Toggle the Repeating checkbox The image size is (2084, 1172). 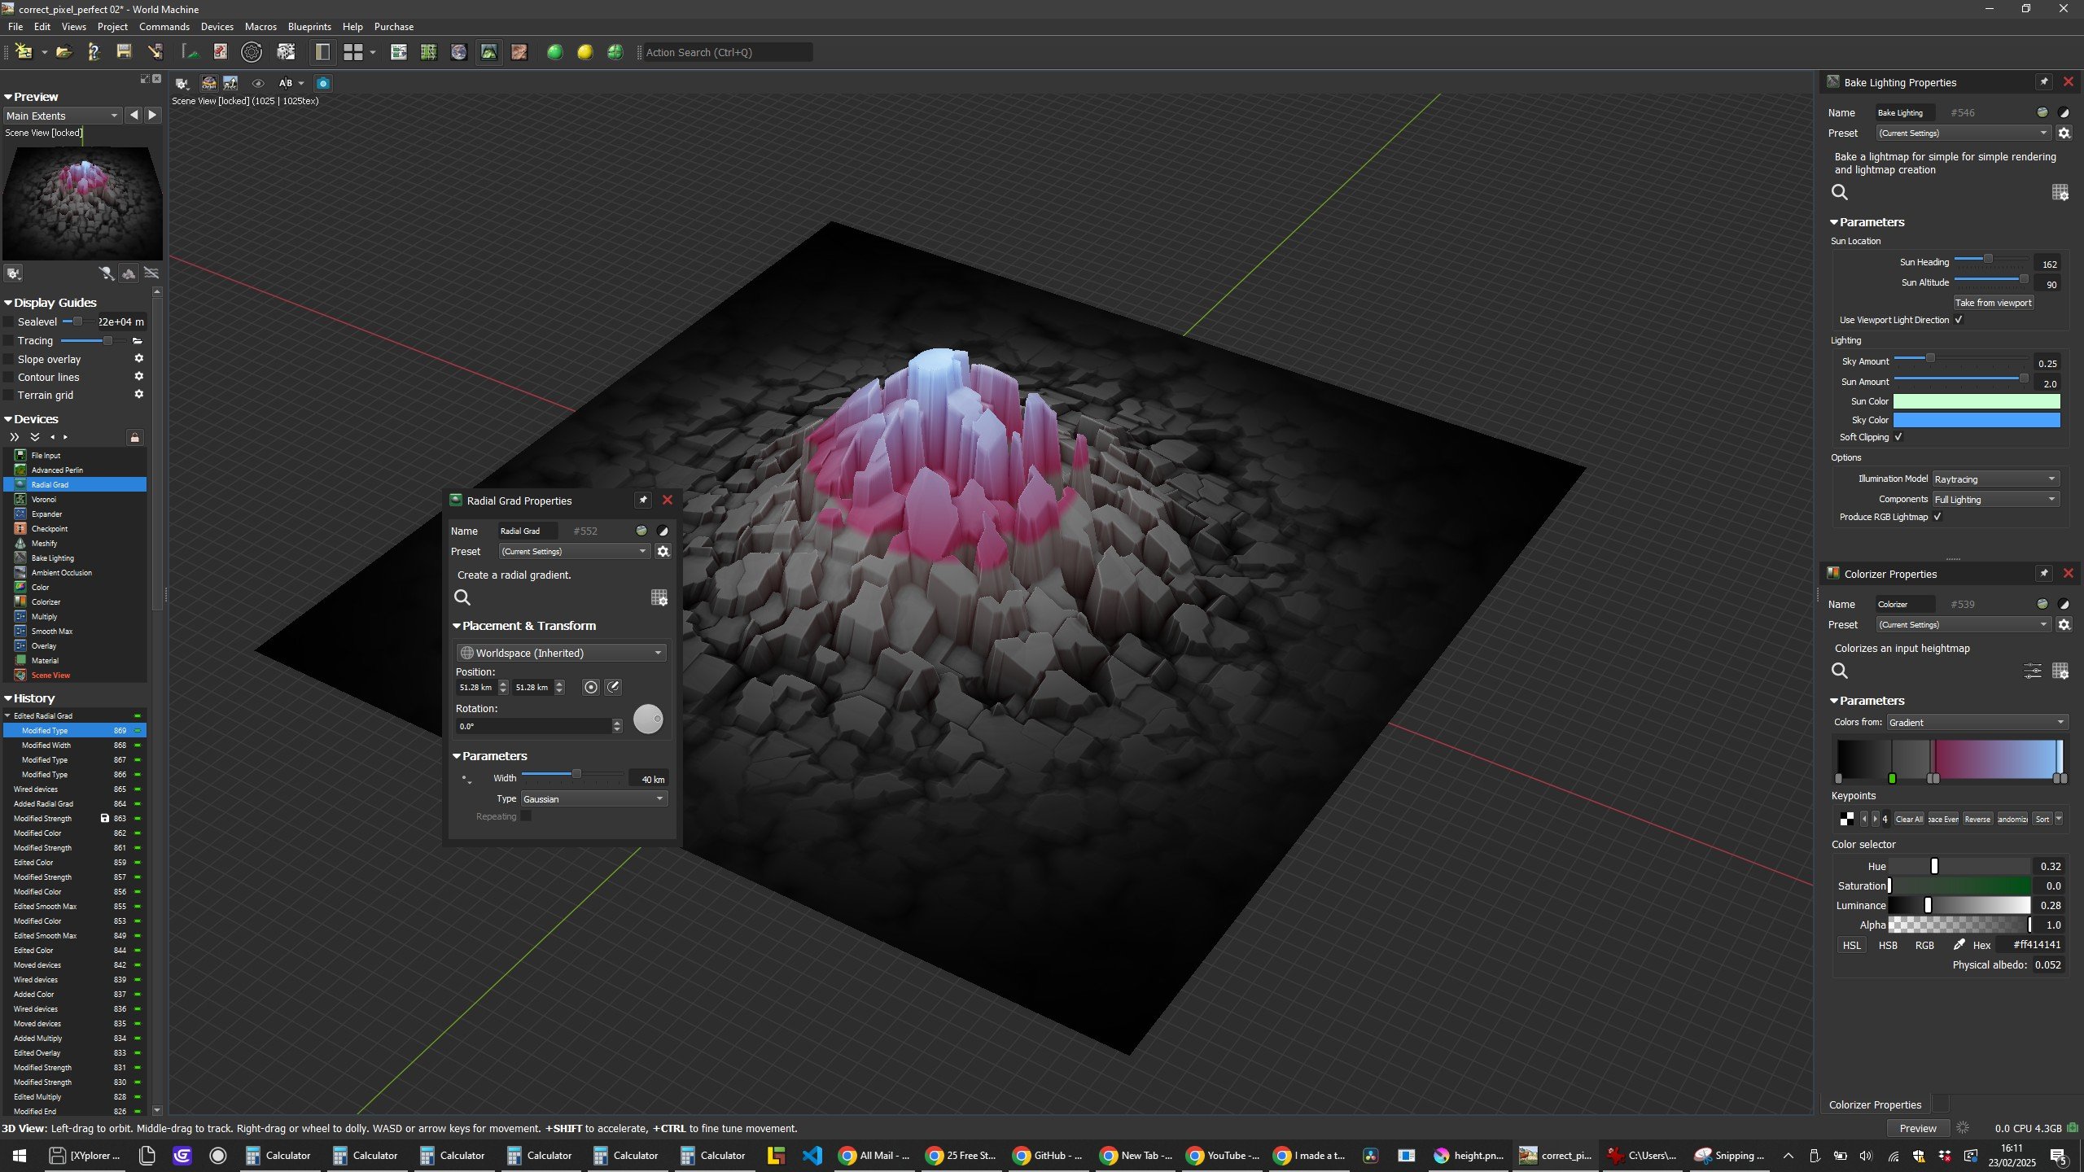(526, 816)
